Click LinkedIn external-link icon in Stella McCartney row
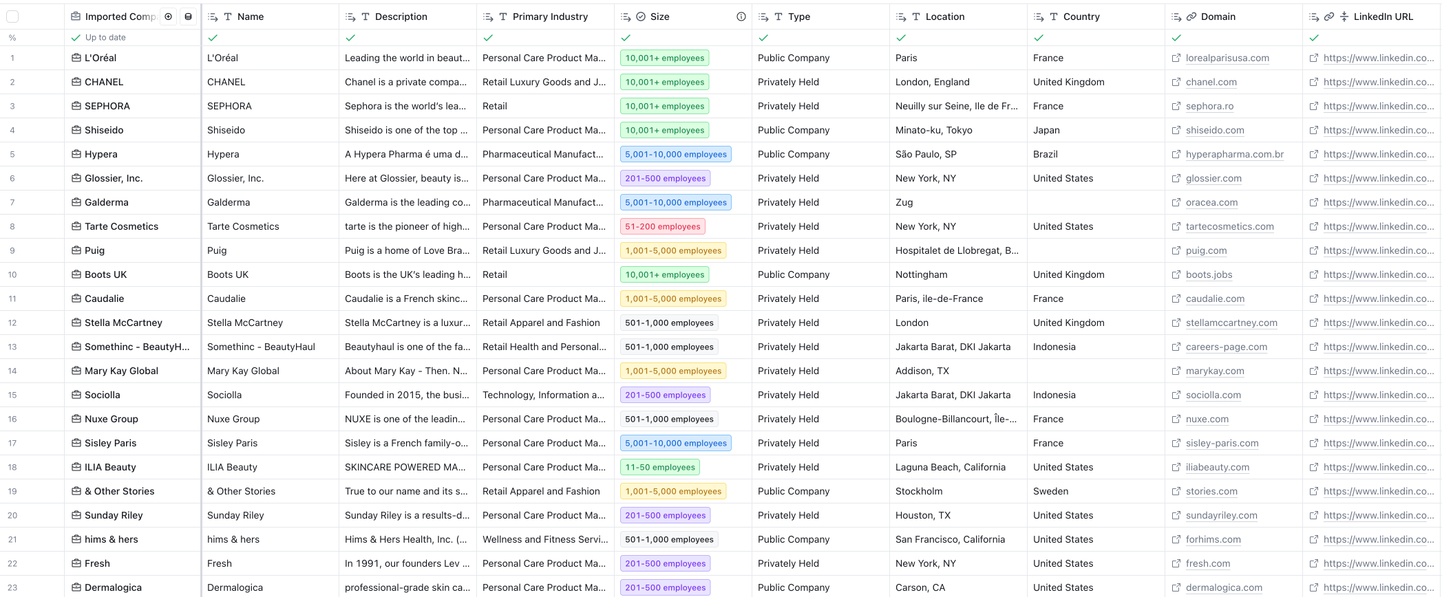Image resolution: width=1442 pixels, height=597 pixels. (1314, 323)
